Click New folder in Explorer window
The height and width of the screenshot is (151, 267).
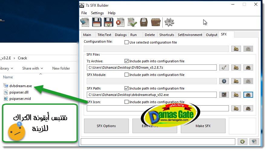(61, 68)
